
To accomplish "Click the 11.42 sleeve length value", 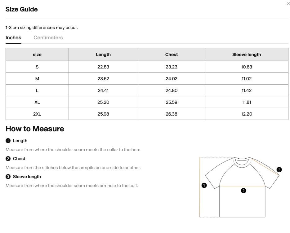I will click(x=247, y=90).
